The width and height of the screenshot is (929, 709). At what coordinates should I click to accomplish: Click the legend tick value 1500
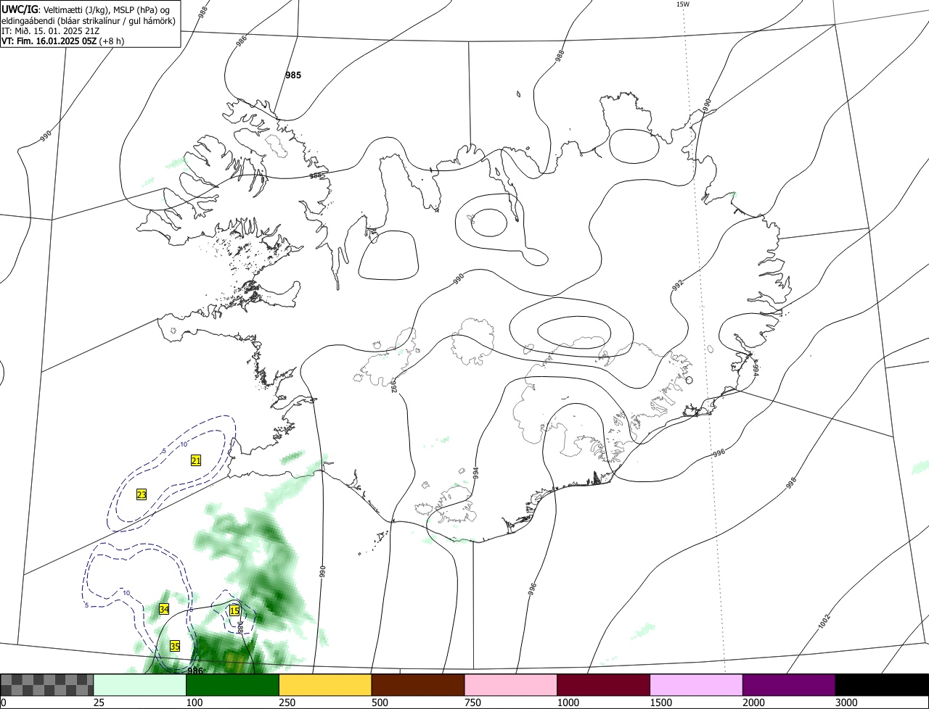pyautogui.click(x=660, y=702)
